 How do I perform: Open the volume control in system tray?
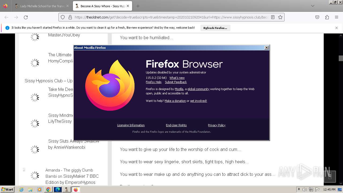point(305,190)
